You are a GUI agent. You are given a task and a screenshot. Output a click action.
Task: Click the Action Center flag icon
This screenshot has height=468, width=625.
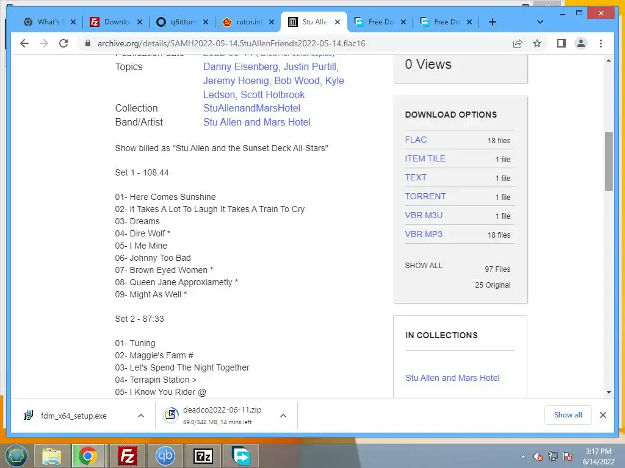pos(568,456)
